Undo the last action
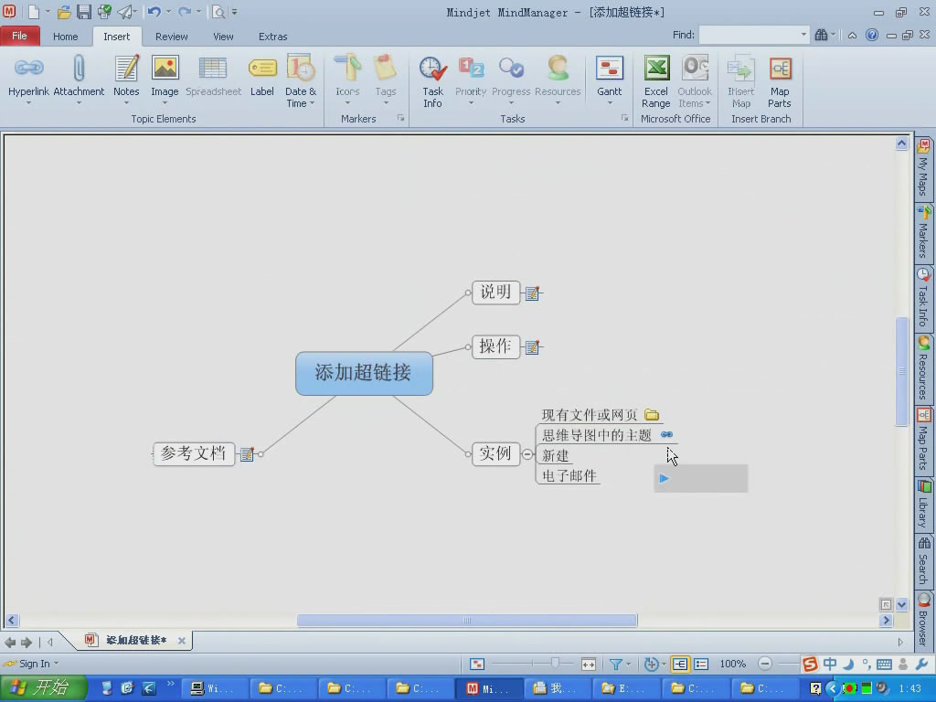This screenshot has width=936, height=702. tap(154, 11)
